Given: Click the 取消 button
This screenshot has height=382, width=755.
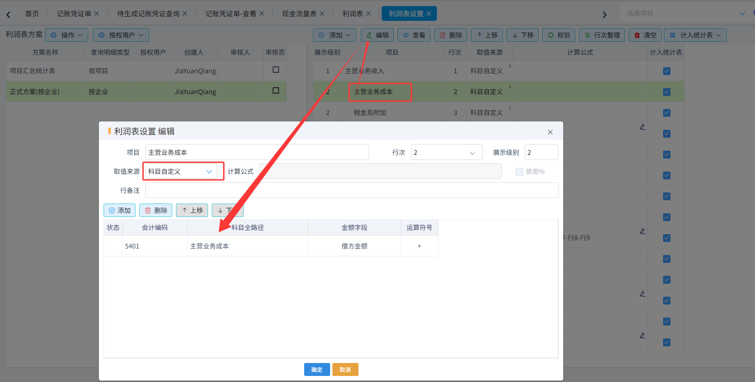Looking at the screenshot, I should coord(345,369).
